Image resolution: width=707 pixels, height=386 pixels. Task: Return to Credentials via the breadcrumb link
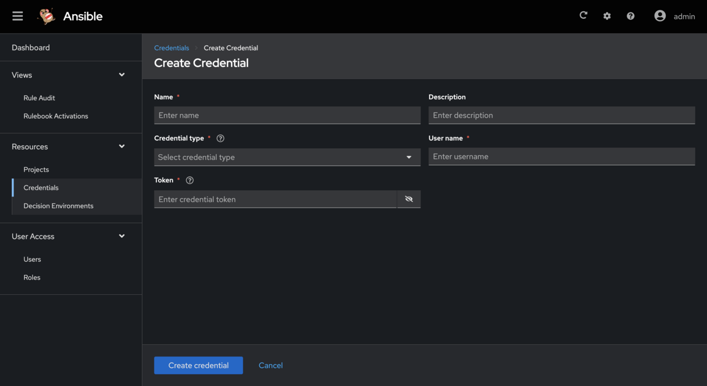(x=171, y=48)
